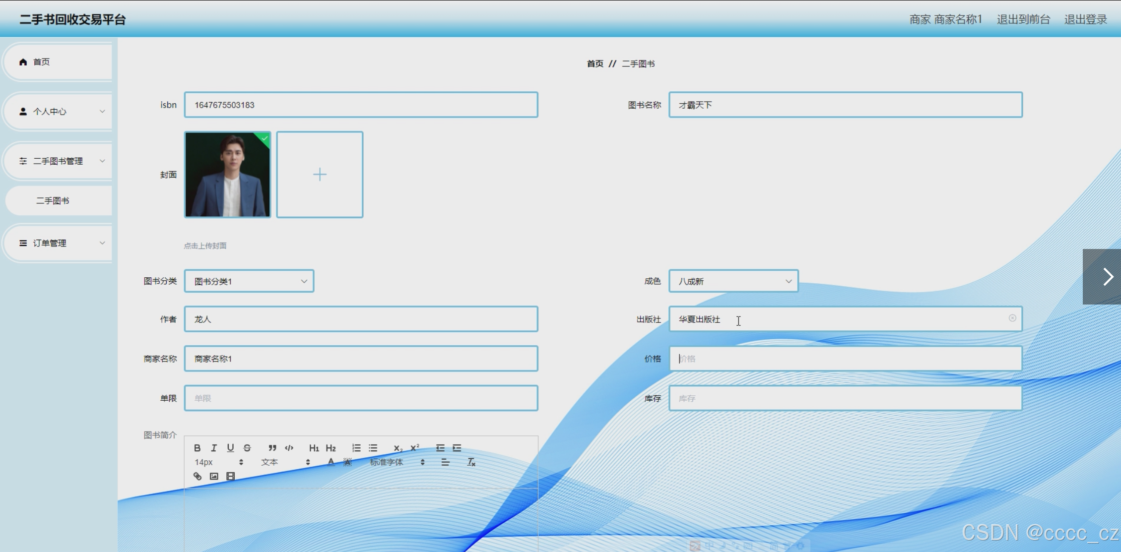The height and width of the screenshot is (552, 1121).
Task: Insert an ordered numbered list
Action: tap(356, 448)
